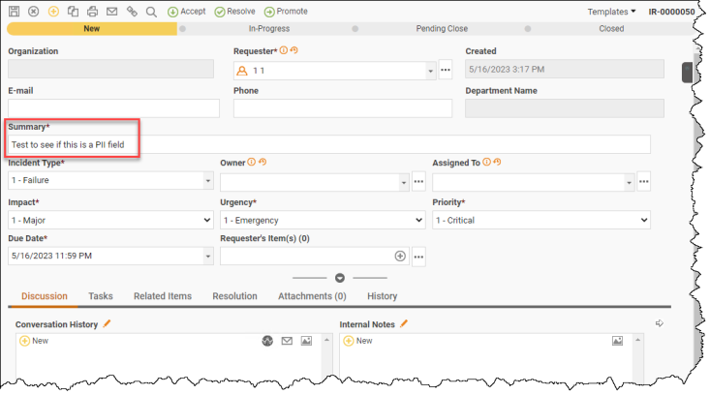Open the Incident Type dropdown
The image size is (710, 395).
[110, 180]
